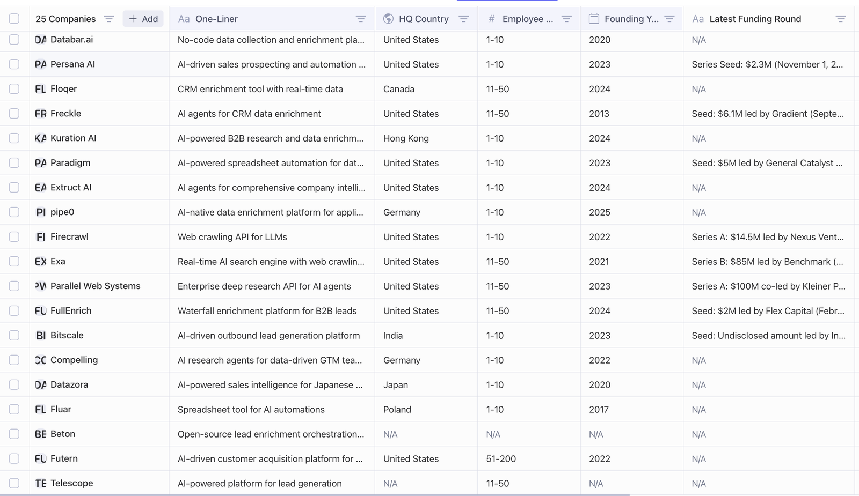
Task: Open the Latest Funding Round column menu
Action: click(841, 19)
